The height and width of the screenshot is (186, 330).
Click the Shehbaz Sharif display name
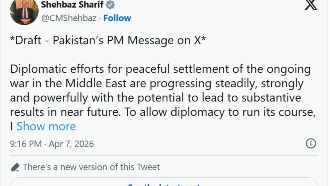tap(73, 5)
